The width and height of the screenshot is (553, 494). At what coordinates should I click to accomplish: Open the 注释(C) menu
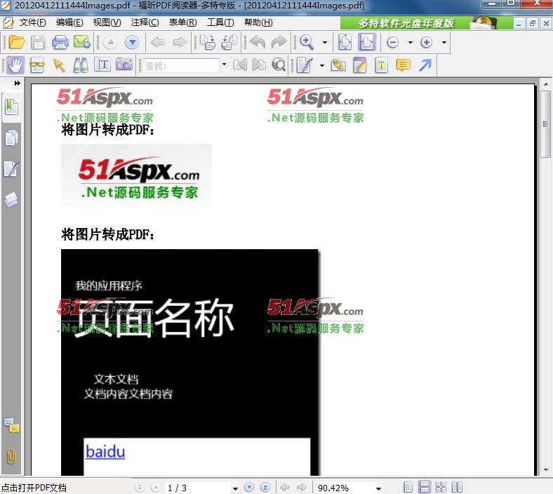pos(145,22)
